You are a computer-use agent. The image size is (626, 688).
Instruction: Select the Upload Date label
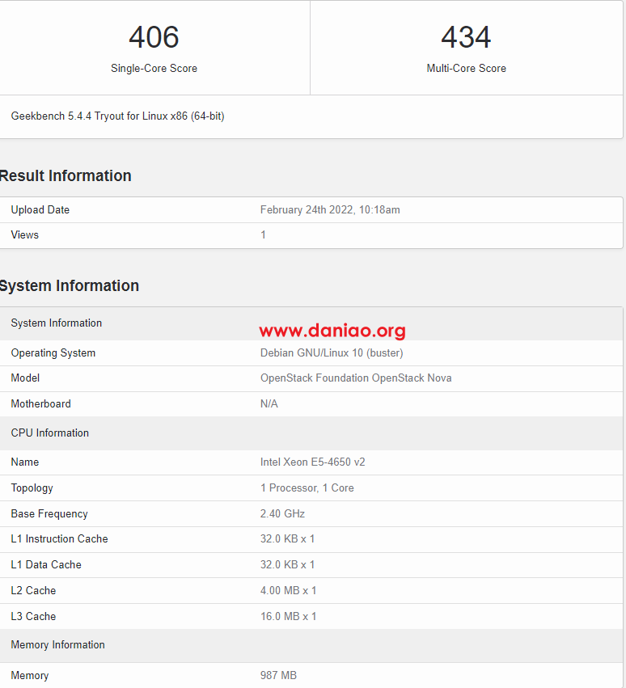[40, 209]
